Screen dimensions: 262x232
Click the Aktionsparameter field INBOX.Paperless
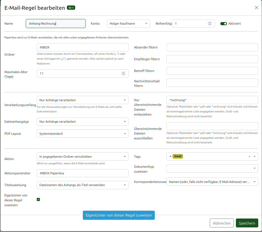click(82, 173)
